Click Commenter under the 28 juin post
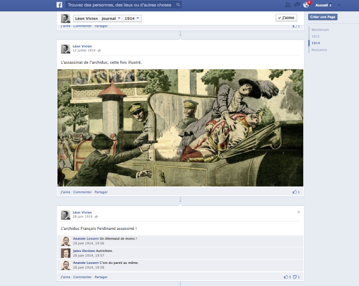This screenshot has height=286, width=359. point(83,277)
